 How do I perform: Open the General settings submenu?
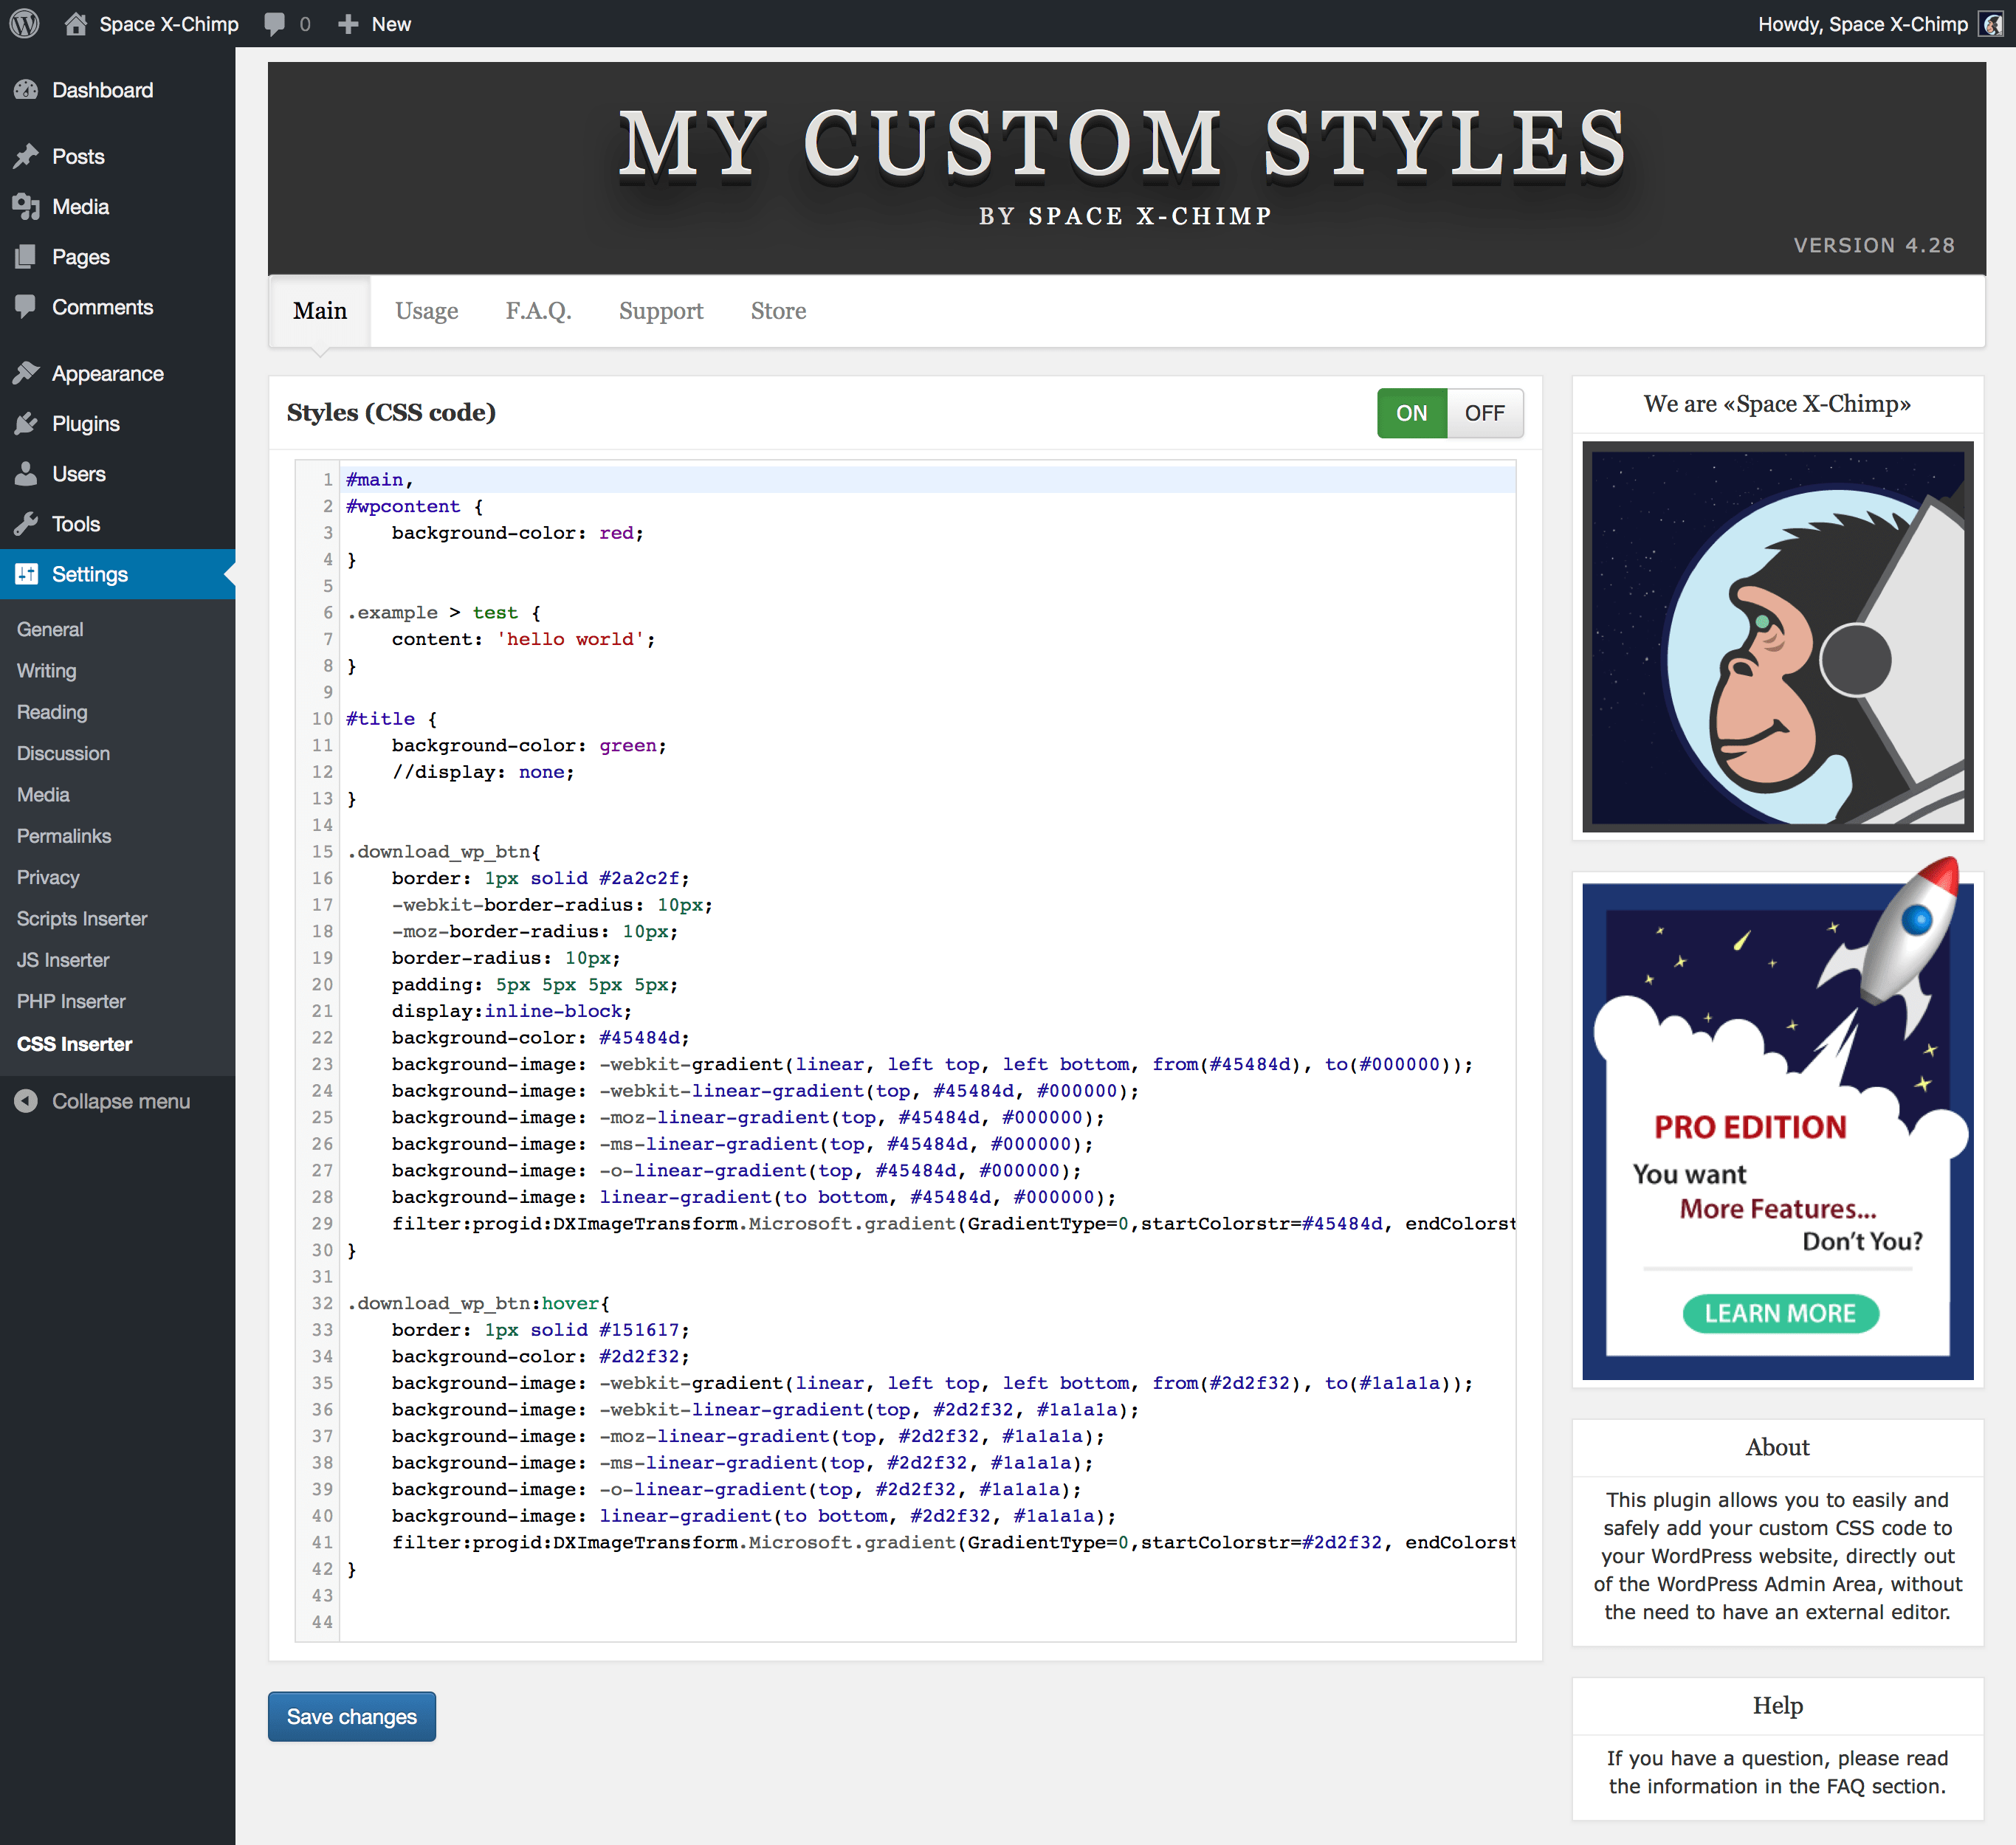[x=50, y=629]
